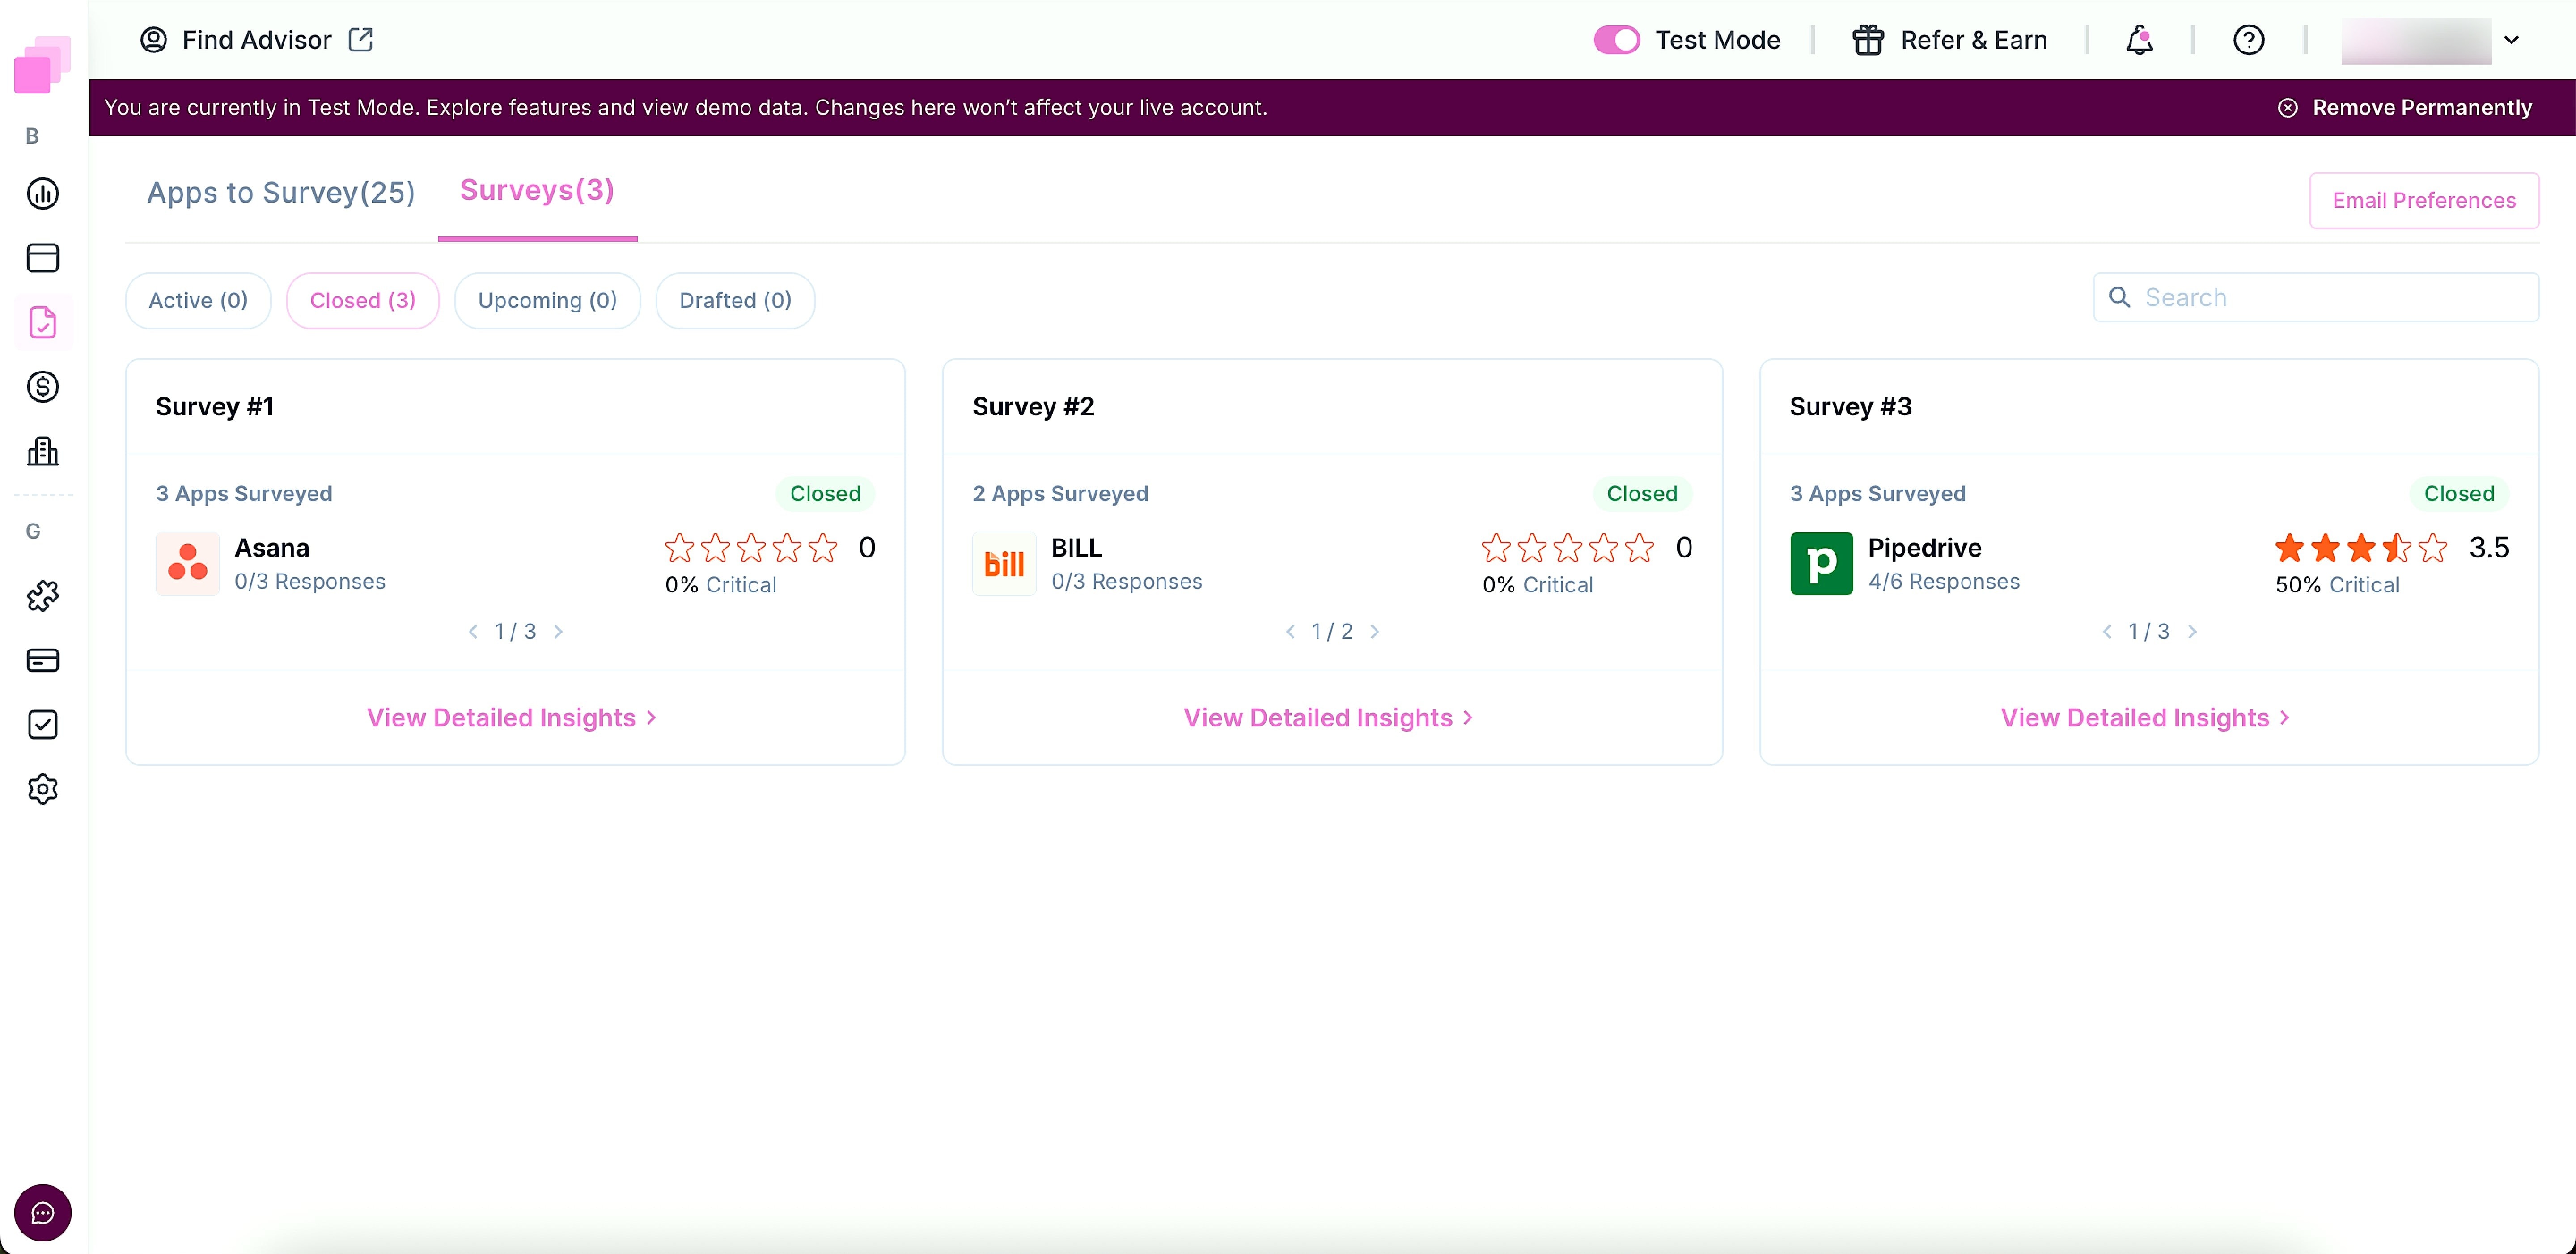This screenshot has width=2576, height=1254.
Task: Click the Survey #2 title
Action: tap(1033, 406)
